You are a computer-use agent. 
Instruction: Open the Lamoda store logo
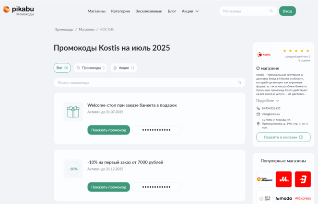(x=283, y=198)
